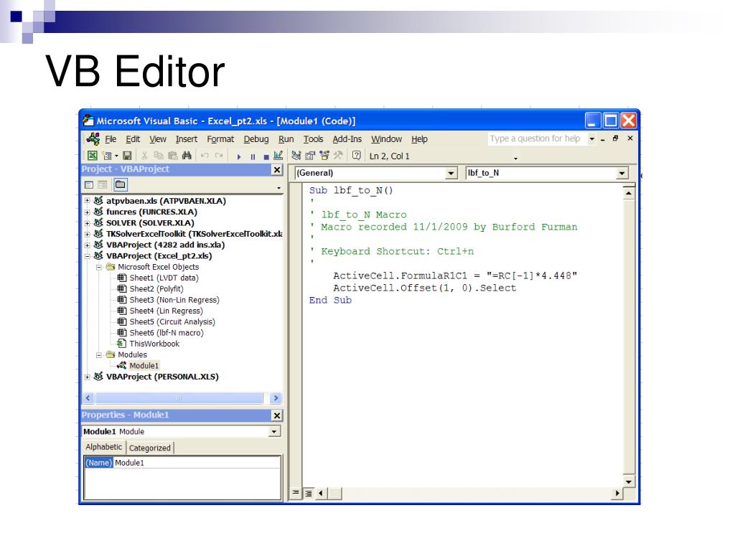Collapse VBAProject (Excel_pt2.xls) node
Image resolution: width=735 pixels, height=551 pixels.
[87, 256]
